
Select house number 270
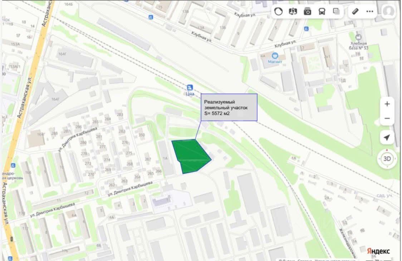[91, 175]
